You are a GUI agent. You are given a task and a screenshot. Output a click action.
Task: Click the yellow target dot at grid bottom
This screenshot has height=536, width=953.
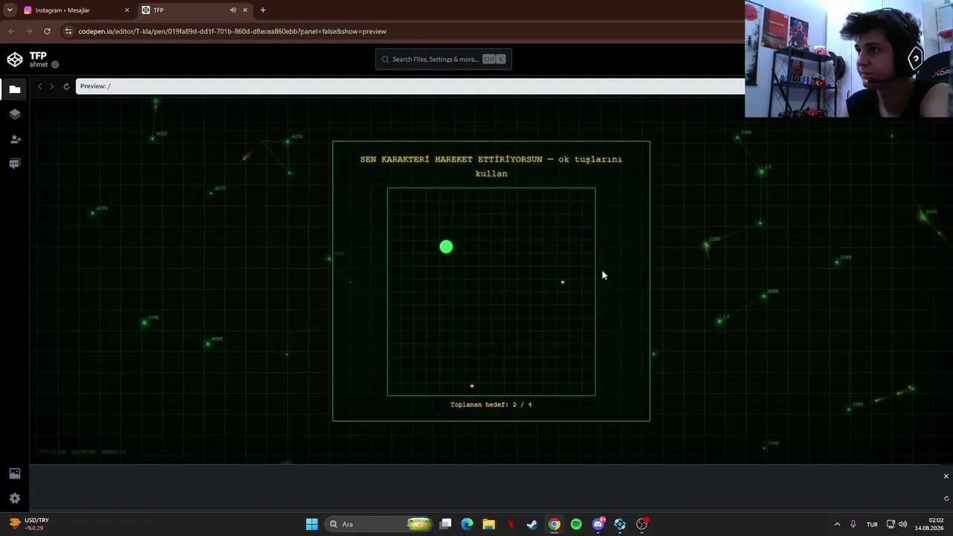472,386
